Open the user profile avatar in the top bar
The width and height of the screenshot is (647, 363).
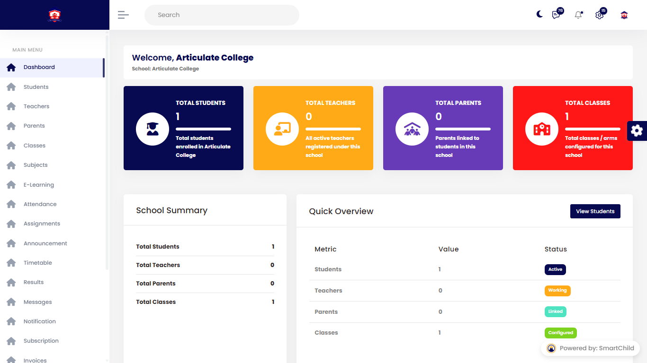(x=624, y=15)
